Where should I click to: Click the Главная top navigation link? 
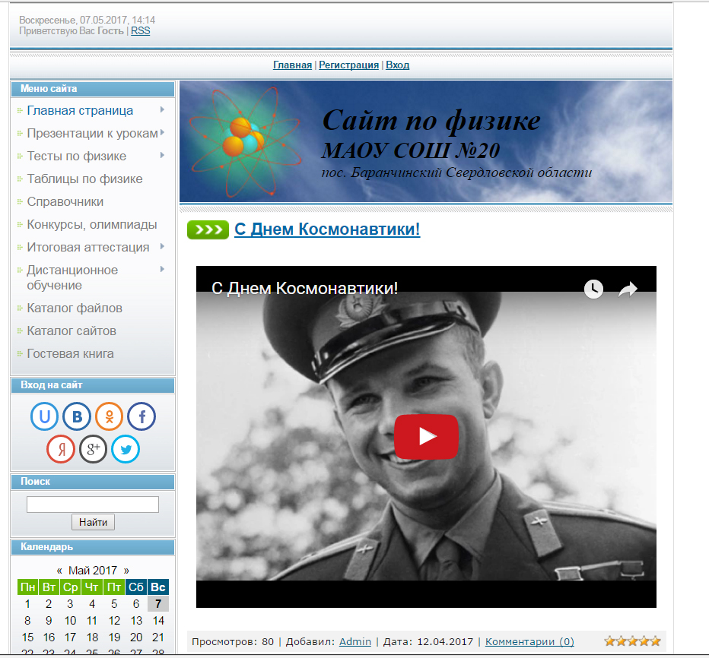(293, 65)
